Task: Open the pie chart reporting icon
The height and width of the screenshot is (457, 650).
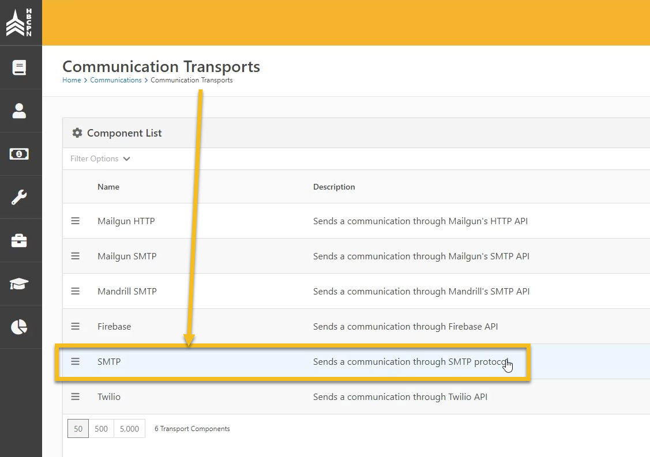Action: (x=19, y=327)
